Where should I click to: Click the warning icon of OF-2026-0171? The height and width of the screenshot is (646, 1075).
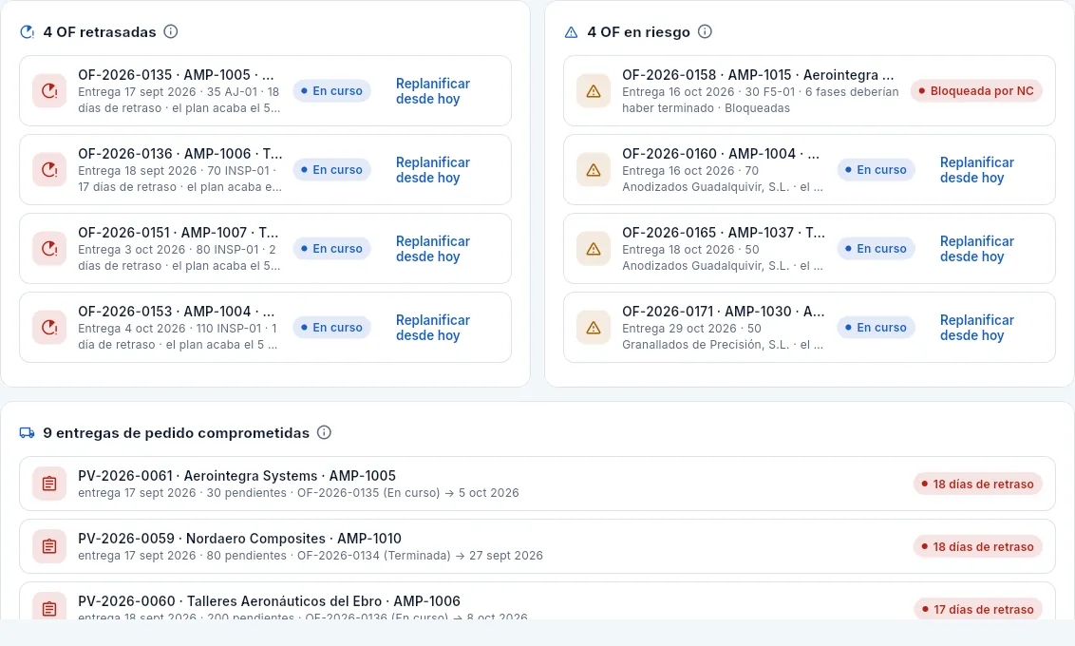pos(594,327)
